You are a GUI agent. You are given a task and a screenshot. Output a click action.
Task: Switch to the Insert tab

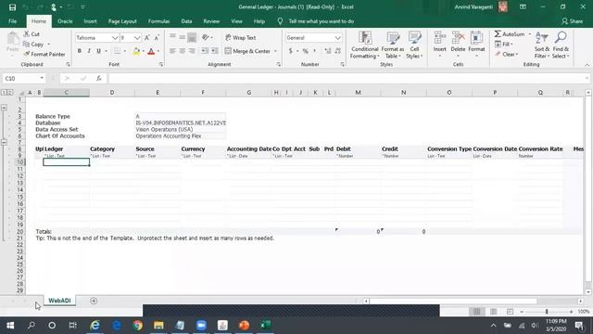coord(91,21)
